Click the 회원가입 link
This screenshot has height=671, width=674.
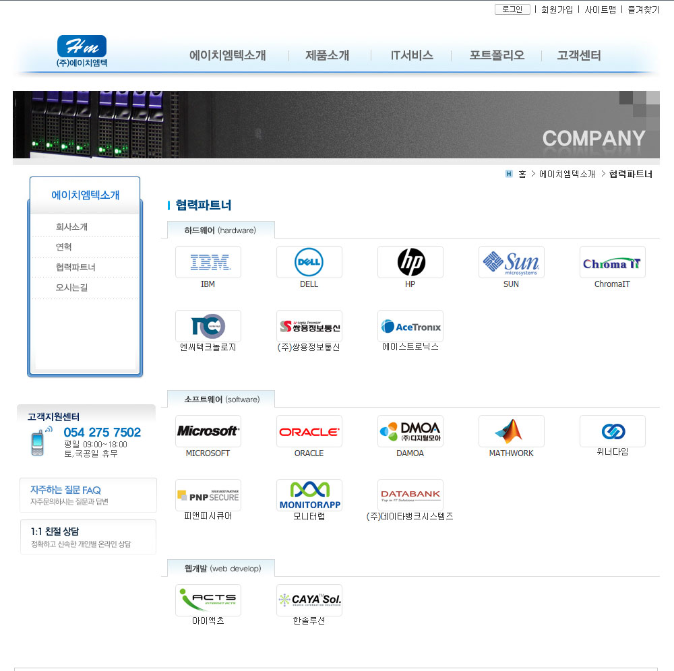point(557,9)
